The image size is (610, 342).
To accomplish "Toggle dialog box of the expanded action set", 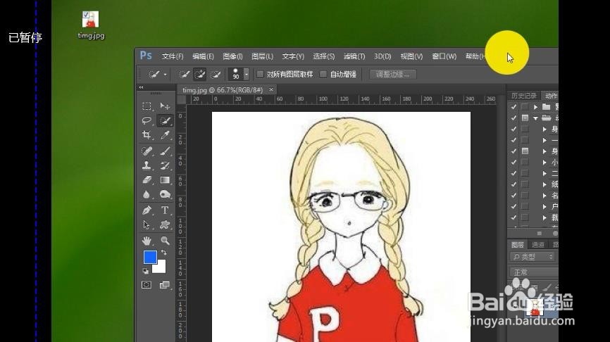I will coord(525,118).
